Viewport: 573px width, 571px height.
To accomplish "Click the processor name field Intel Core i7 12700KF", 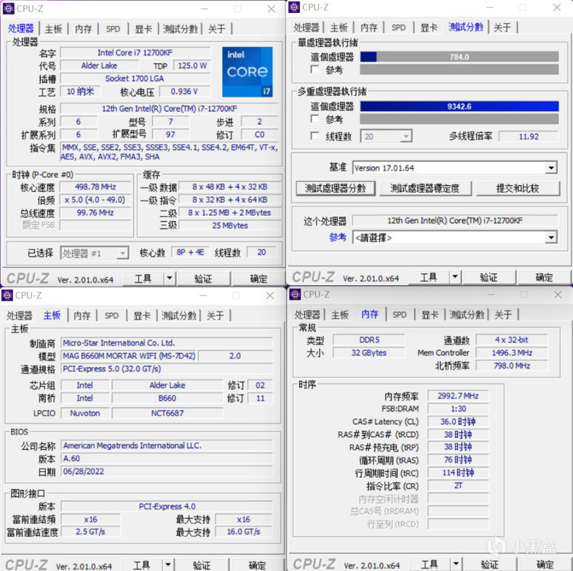I will tap(135, 53).
